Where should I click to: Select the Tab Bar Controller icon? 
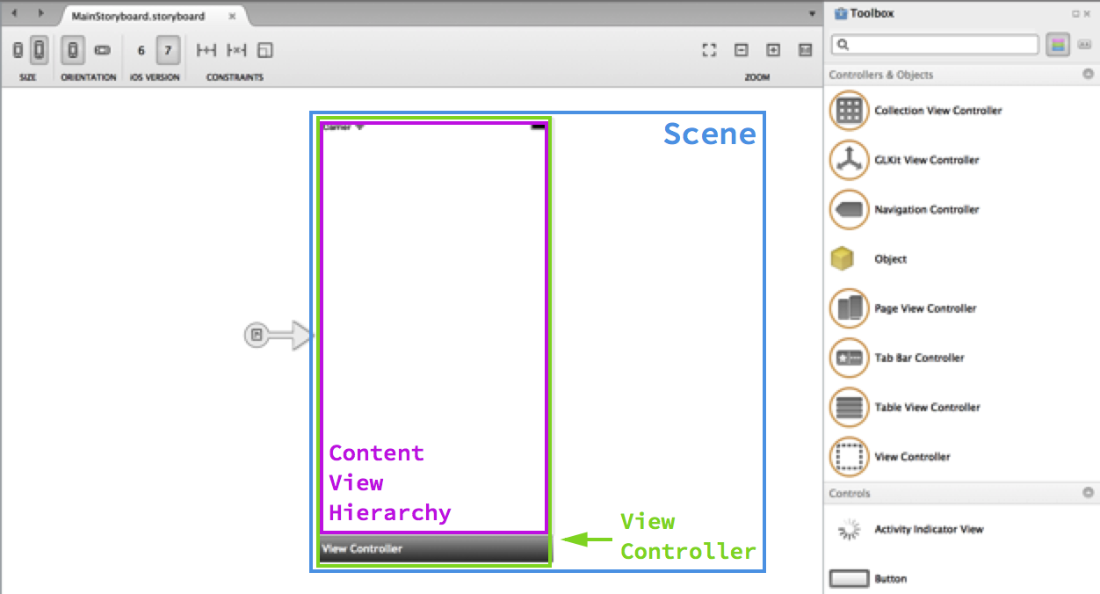(849, 358)
